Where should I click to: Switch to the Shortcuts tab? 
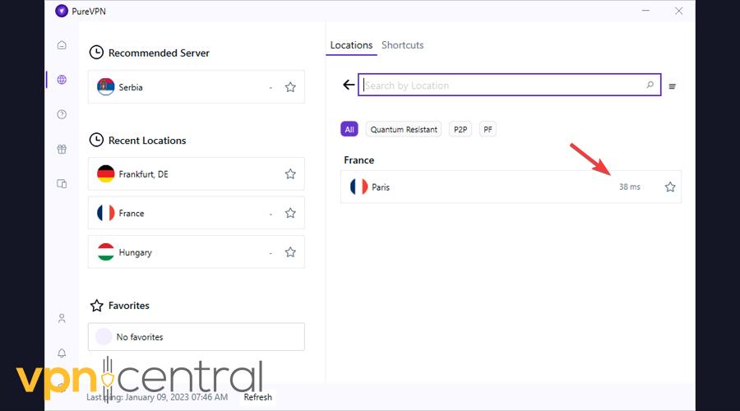pos(403,45)
